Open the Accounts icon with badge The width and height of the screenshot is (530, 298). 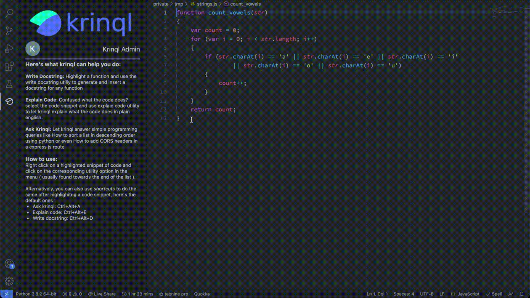click(x=9, y=264)
